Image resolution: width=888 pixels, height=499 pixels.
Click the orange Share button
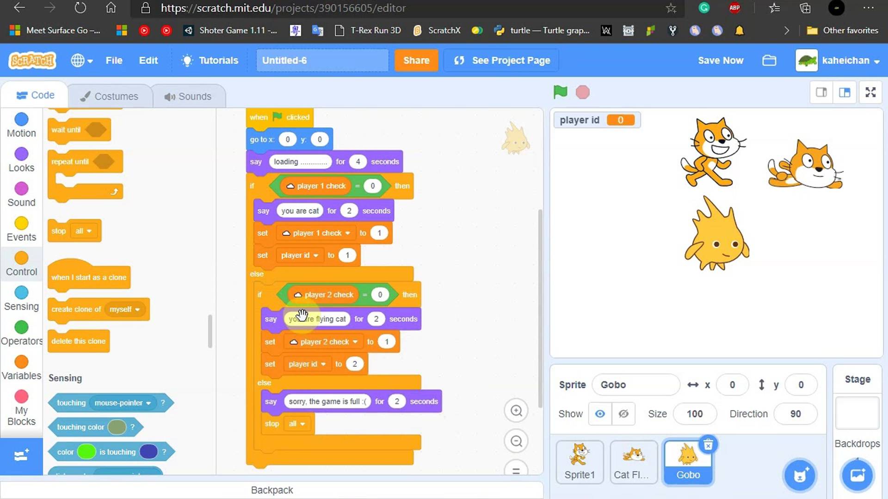click(x=416, y=61)
